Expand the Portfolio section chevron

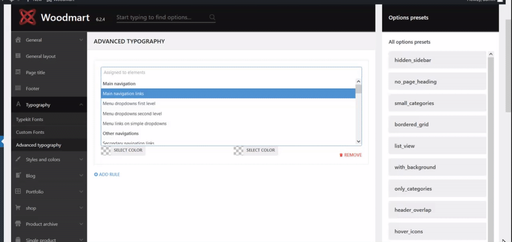click(x=81, y=192)
